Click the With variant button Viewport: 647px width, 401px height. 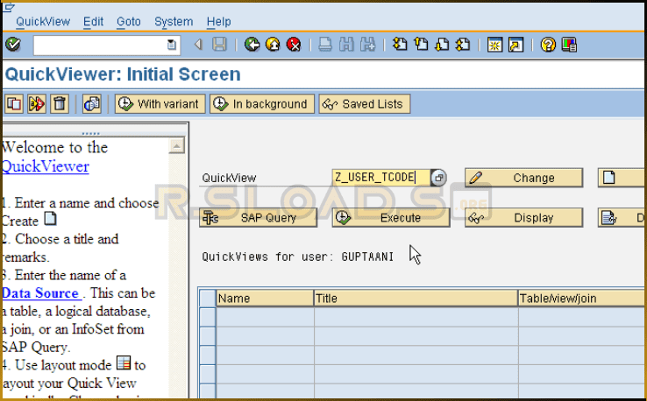(160, 104)
